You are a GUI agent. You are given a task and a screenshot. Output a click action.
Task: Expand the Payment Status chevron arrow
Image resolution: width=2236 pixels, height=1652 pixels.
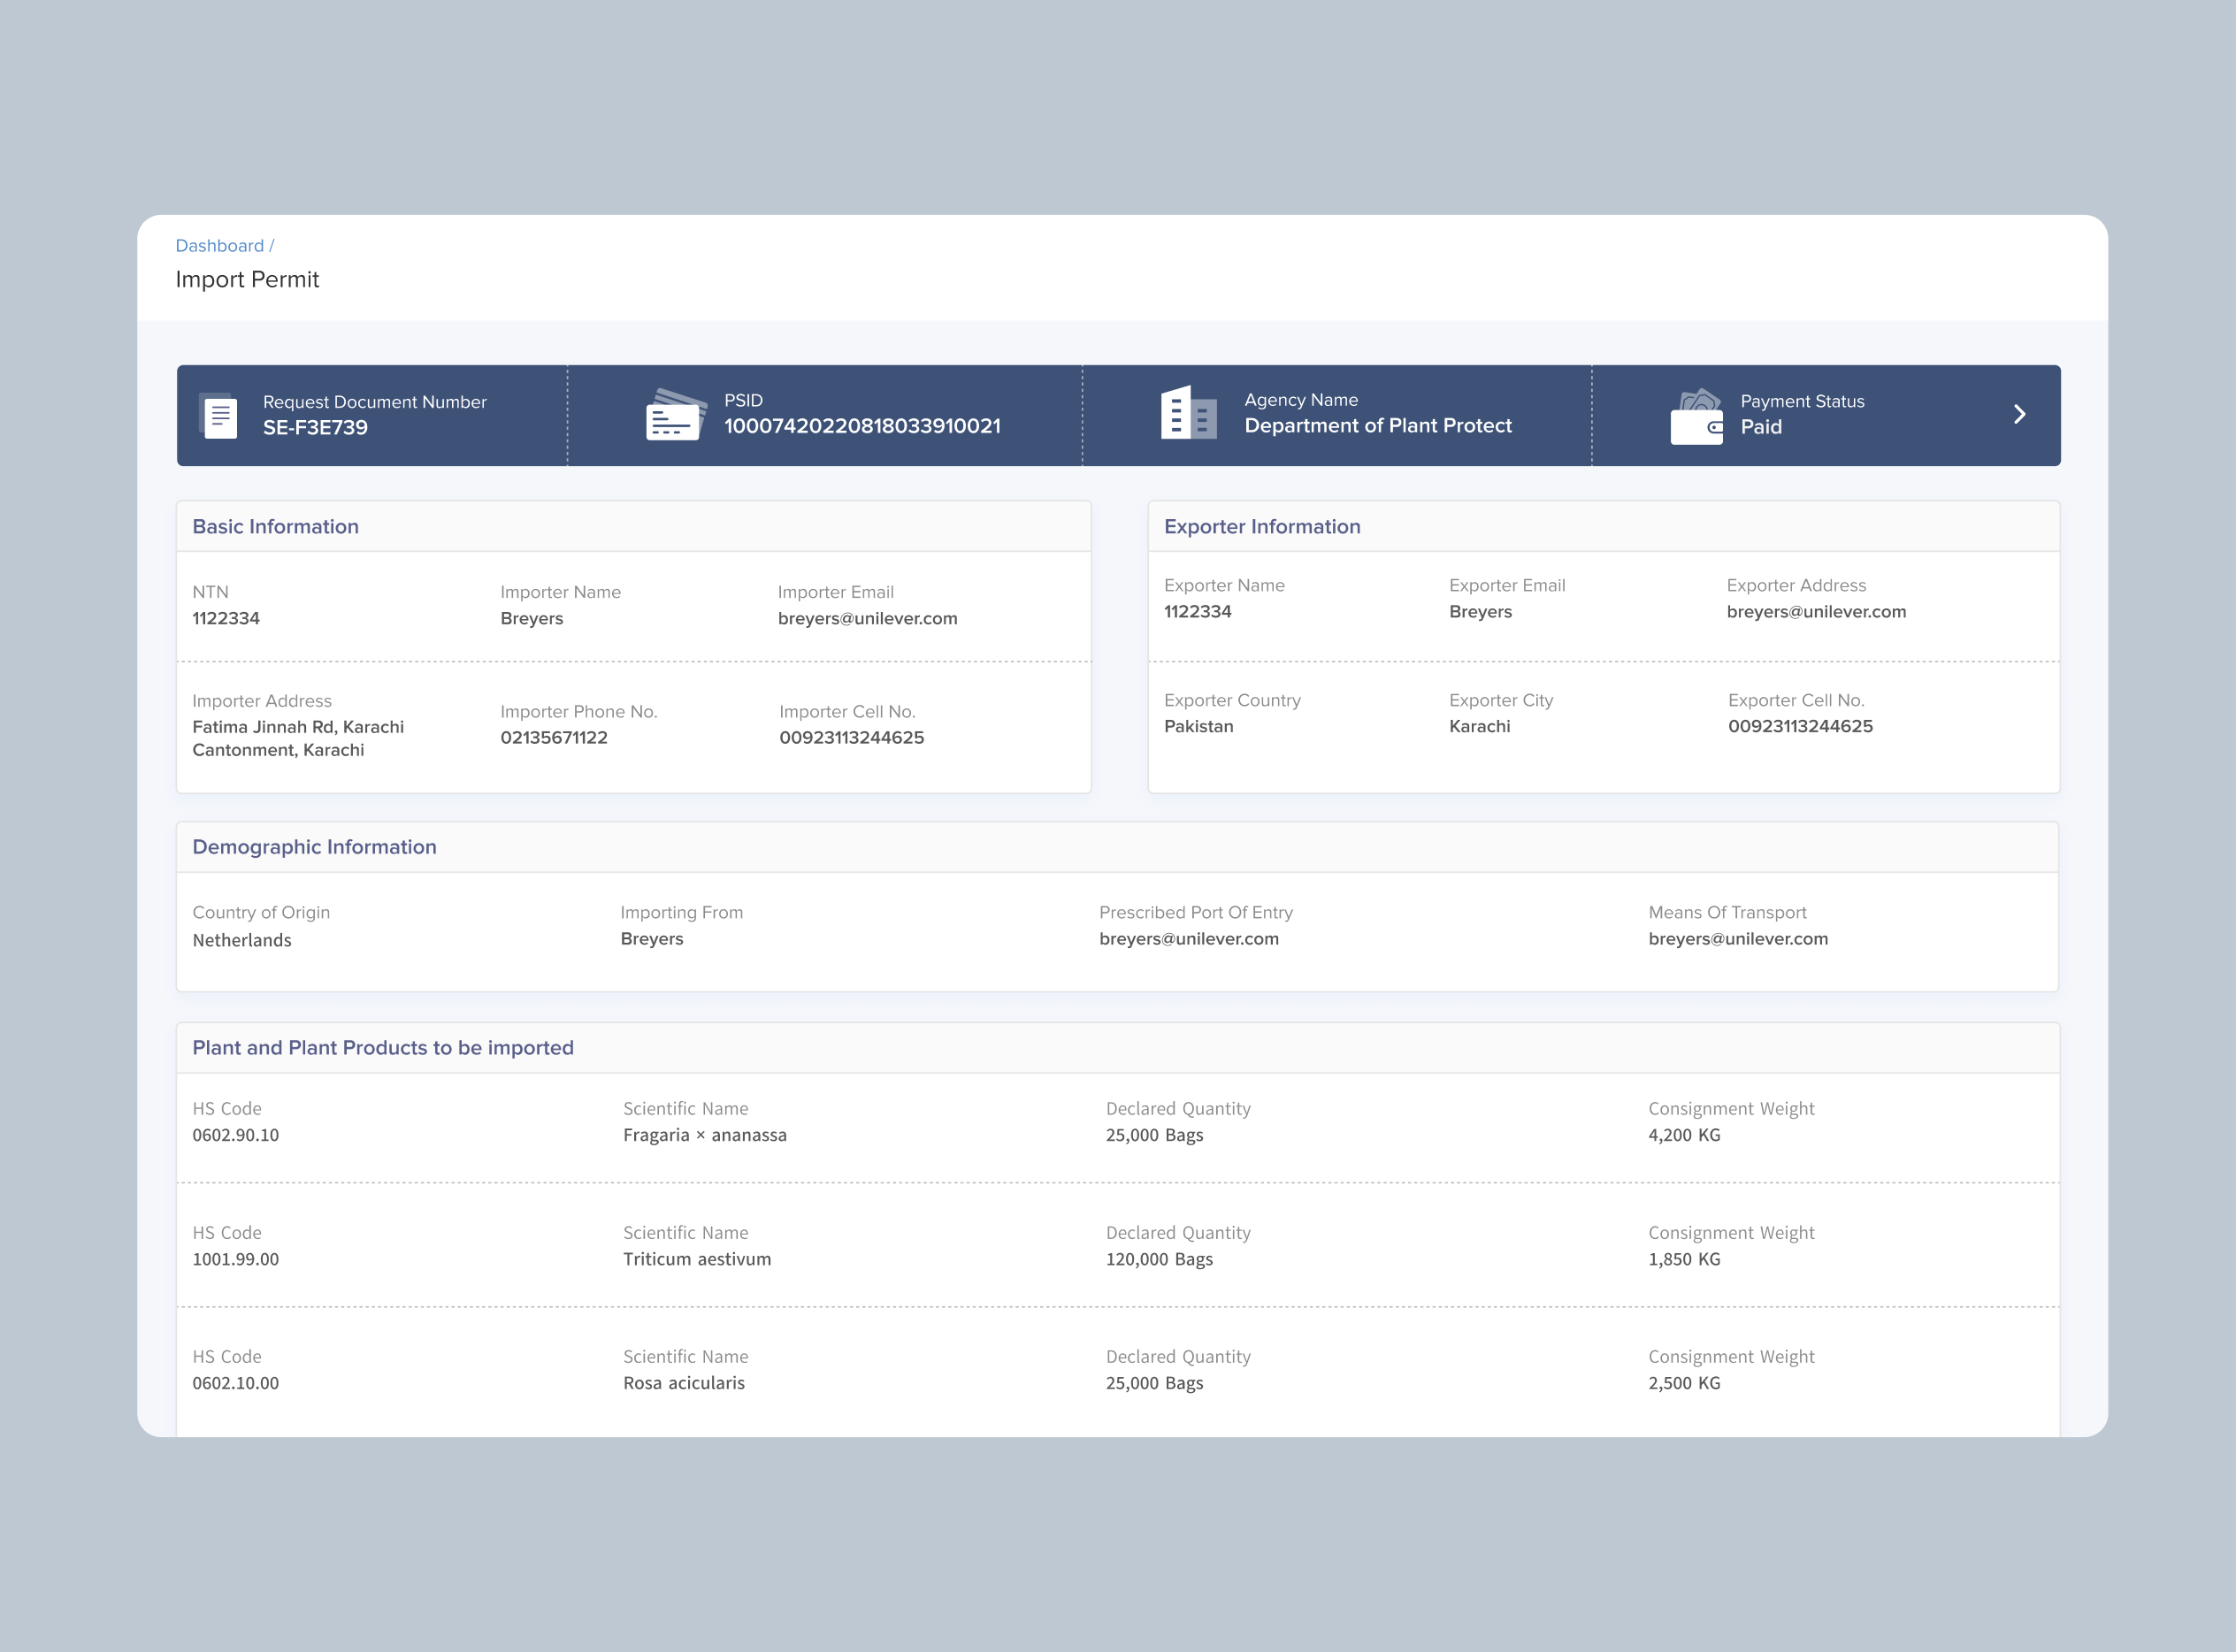pos(2019,415)
